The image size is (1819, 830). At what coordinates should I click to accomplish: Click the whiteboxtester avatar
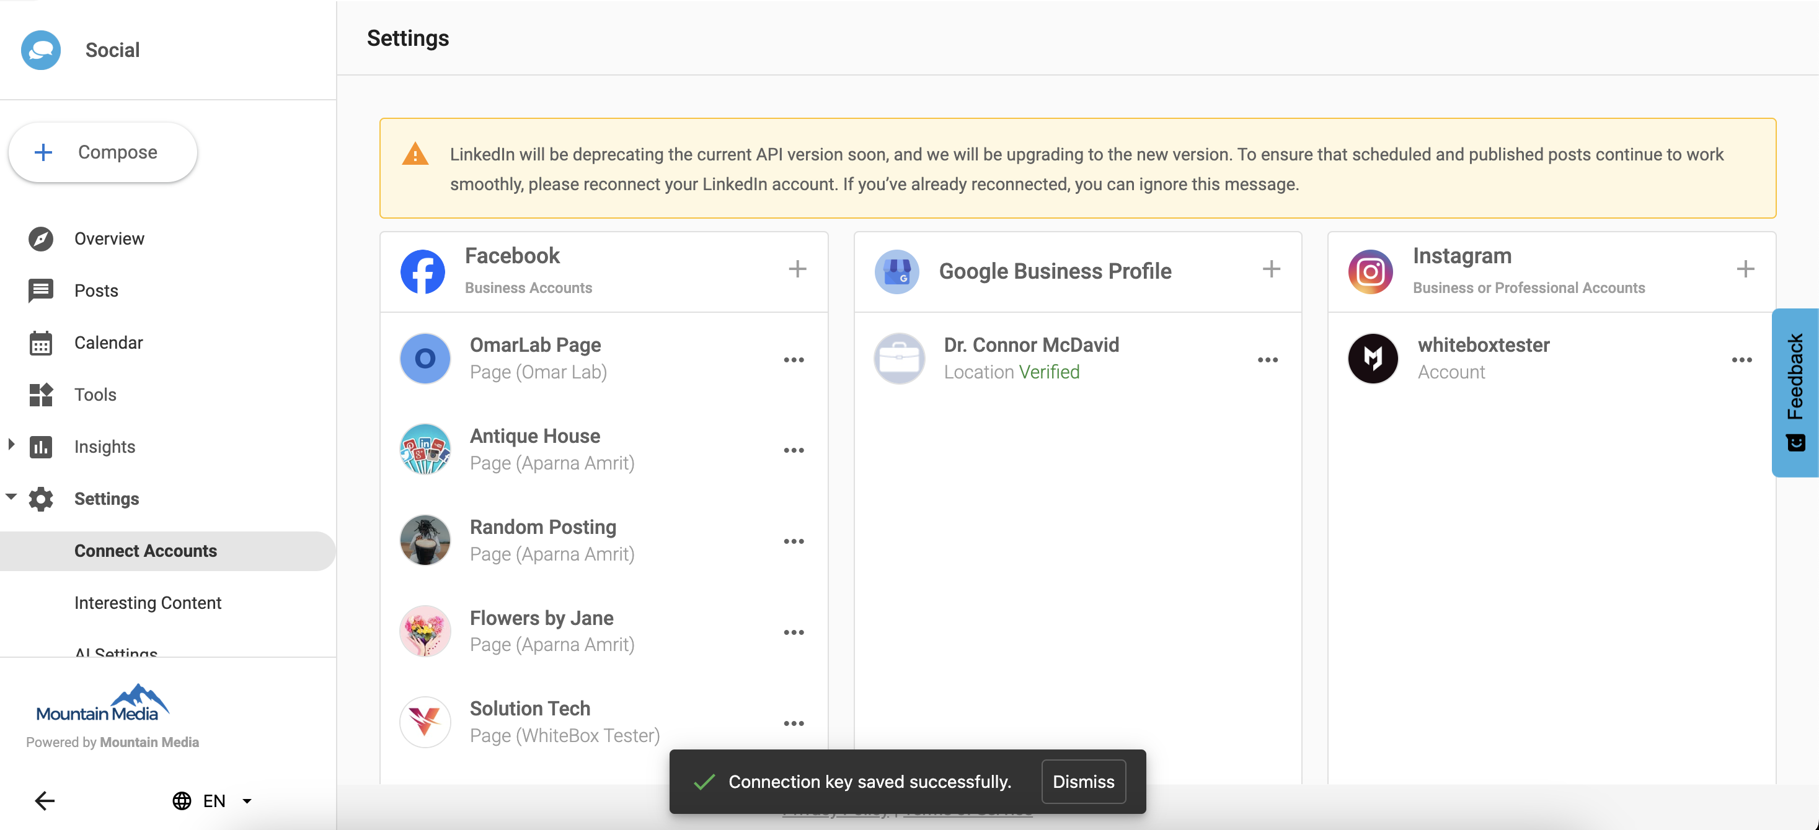click(x=1373, y=359)
